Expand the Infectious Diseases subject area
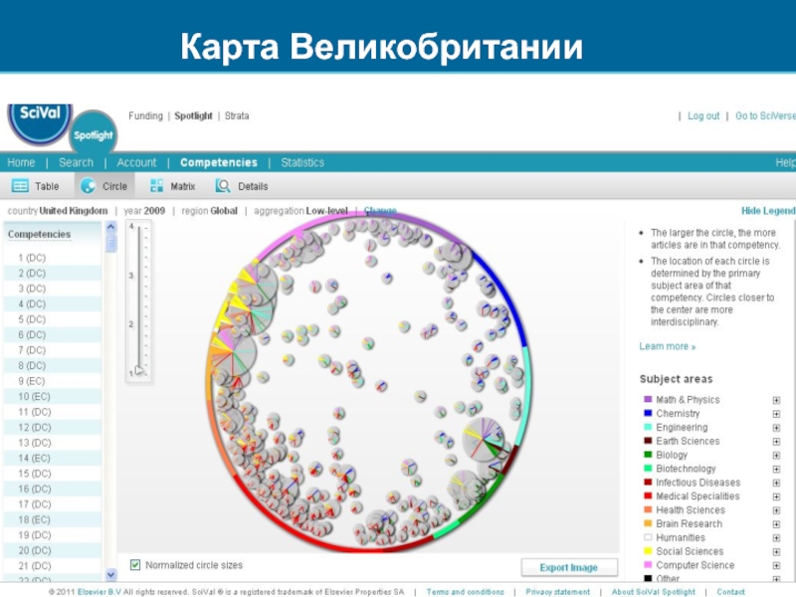Screen dimensions: 796x597 click(x=776, y=483)
